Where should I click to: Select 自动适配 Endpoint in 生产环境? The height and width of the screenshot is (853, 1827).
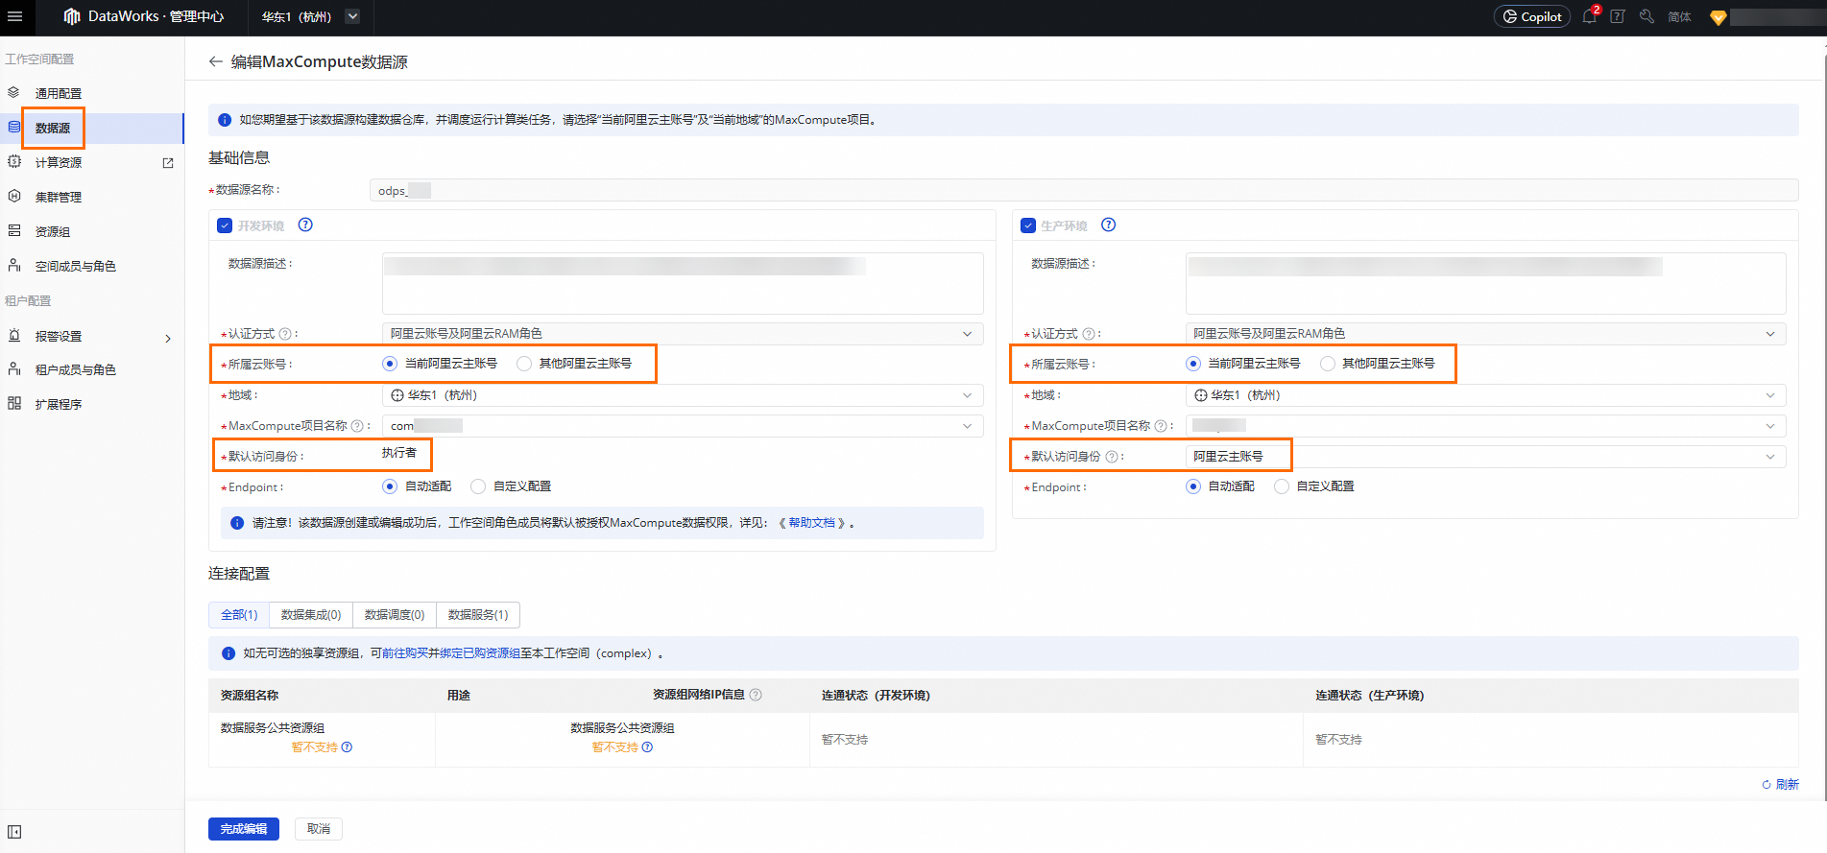1192,486
